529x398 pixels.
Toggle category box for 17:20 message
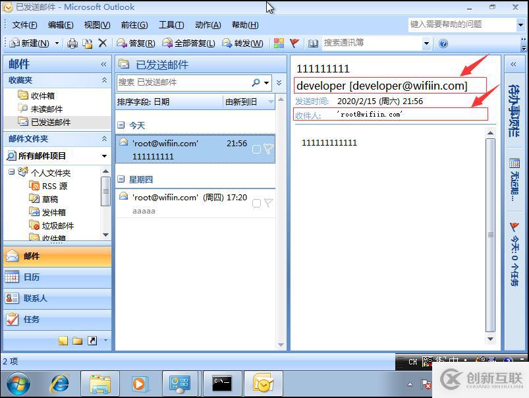[256, 203]
